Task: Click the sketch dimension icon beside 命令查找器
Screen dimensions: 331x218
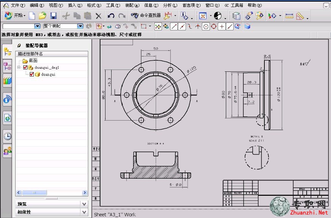Action: click(x=168, y=15)
